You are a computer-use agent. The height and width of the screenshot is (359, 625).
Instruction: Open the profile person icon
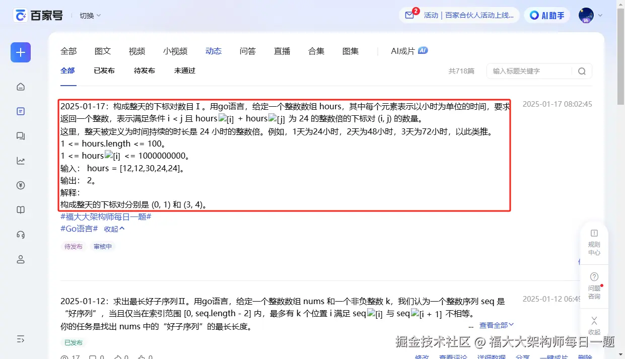point(20,259)
